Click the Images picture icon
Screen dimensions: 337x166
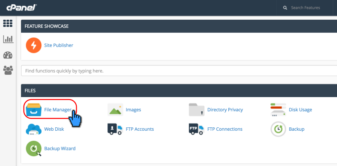pos(115,110)
